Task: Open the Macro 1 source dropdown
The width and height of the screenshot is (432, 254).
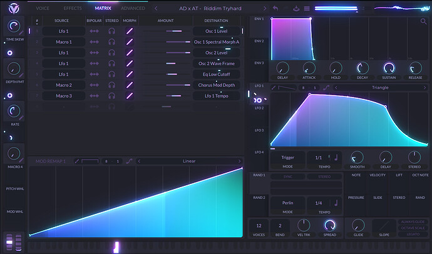Action: coord(64,42)
